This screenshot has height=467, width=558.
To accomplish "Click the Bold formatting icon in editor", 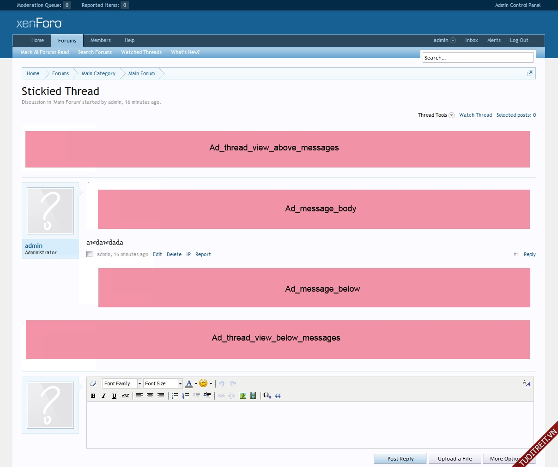I will [93, 396].
